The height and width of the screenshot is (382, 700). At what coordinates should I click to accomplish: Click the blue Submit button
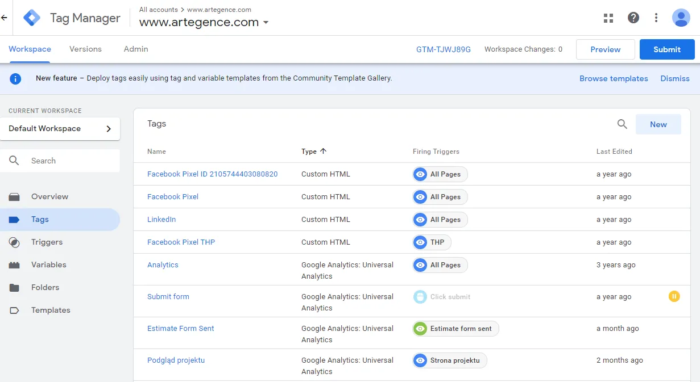[x=667, y=49]
